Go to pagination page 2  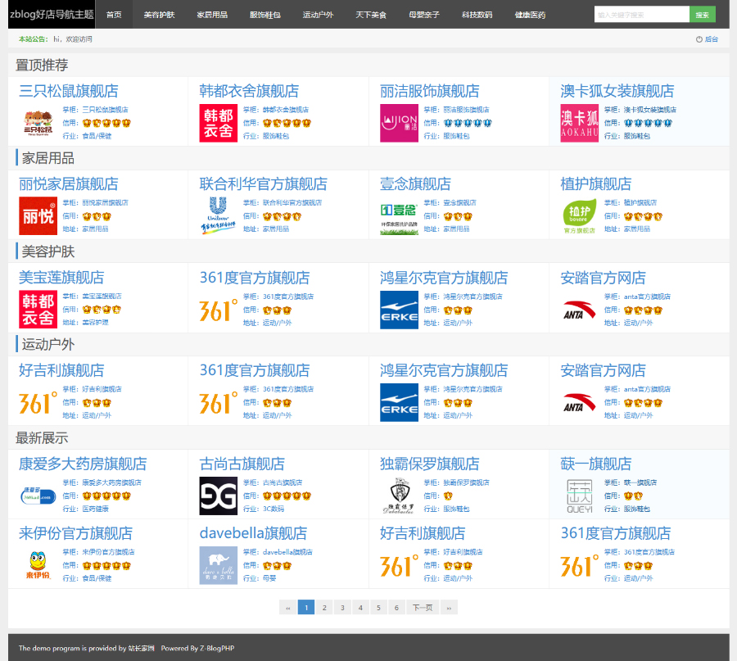coord(324,608)
